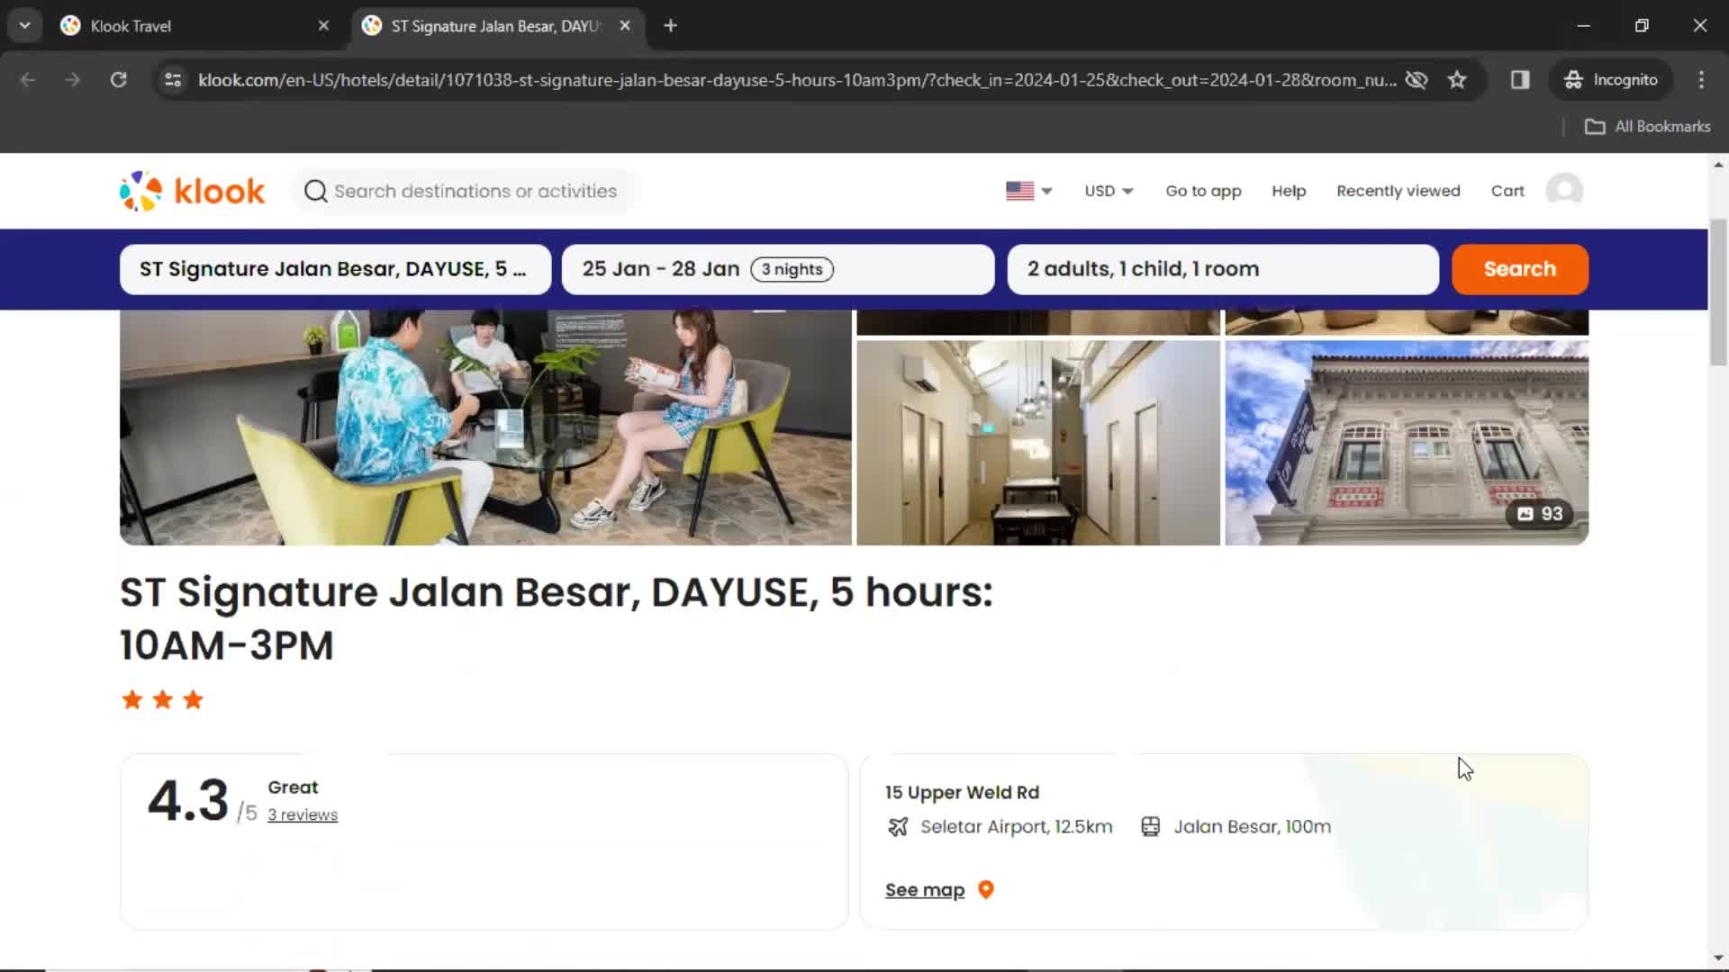The height and width of the screenshot is (972, 1729).
Task: Click the Seletar Airport plane icon
Action: point(898,827)
